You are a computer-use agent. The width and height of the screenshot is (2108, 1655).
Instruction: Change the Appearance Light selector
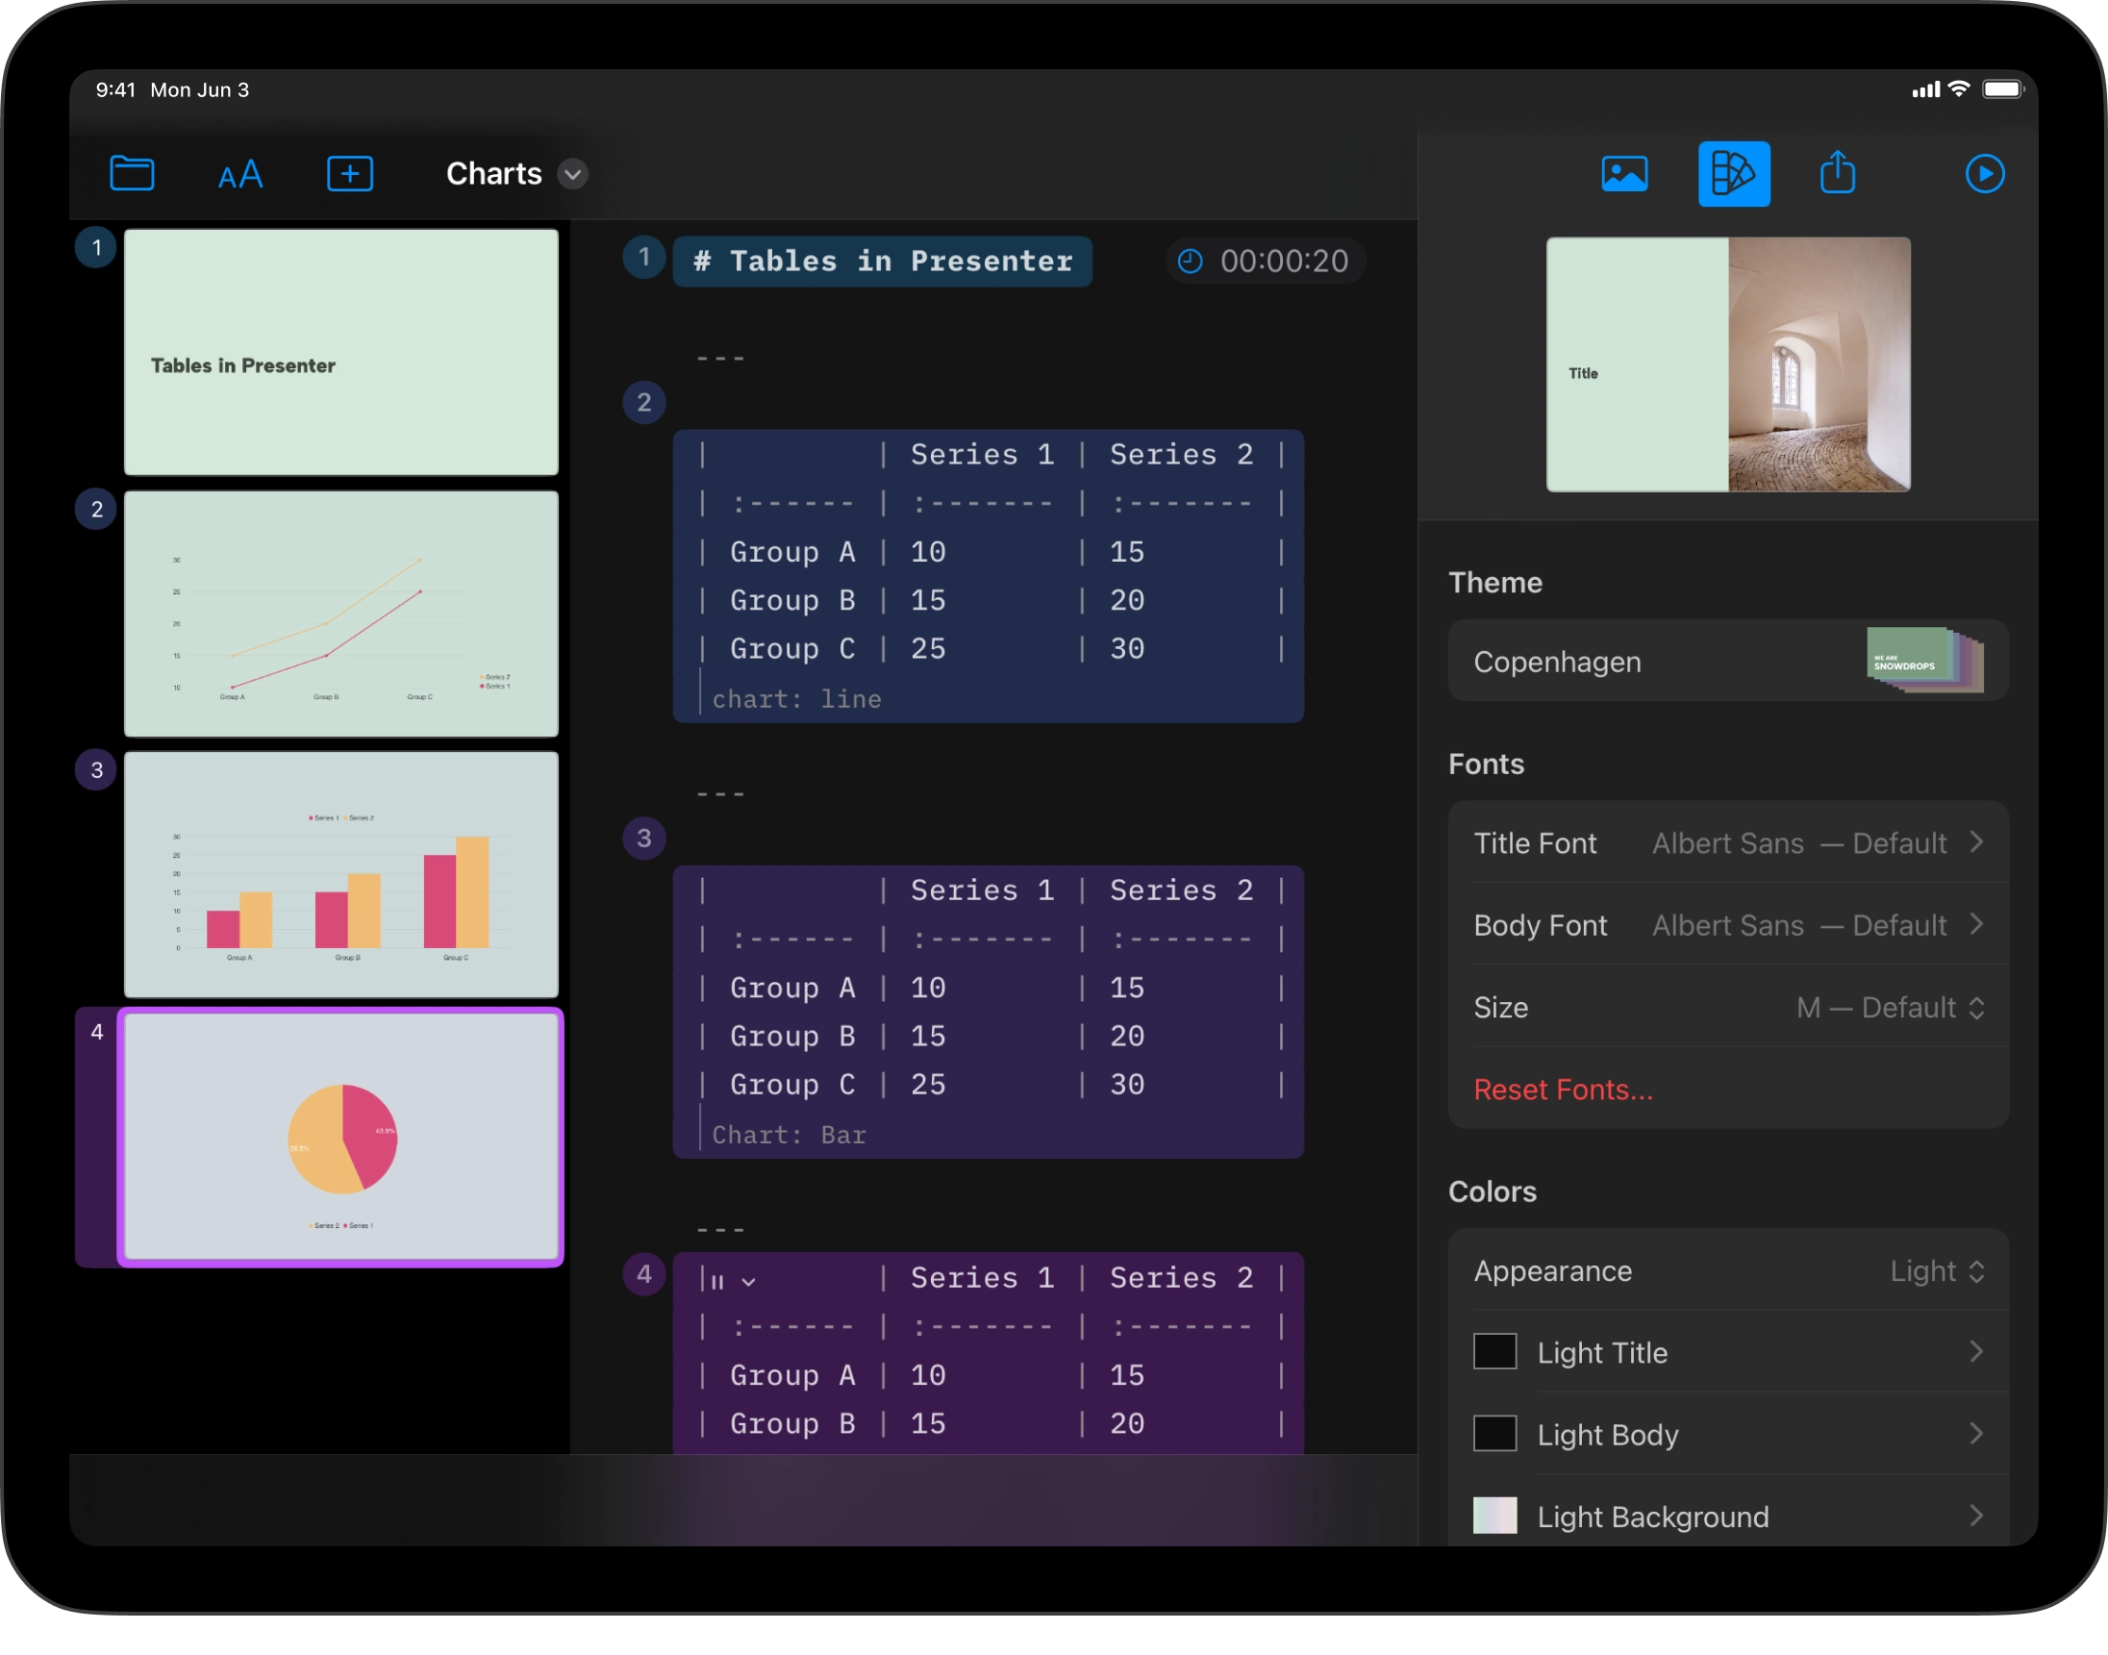point(1937,1271)
